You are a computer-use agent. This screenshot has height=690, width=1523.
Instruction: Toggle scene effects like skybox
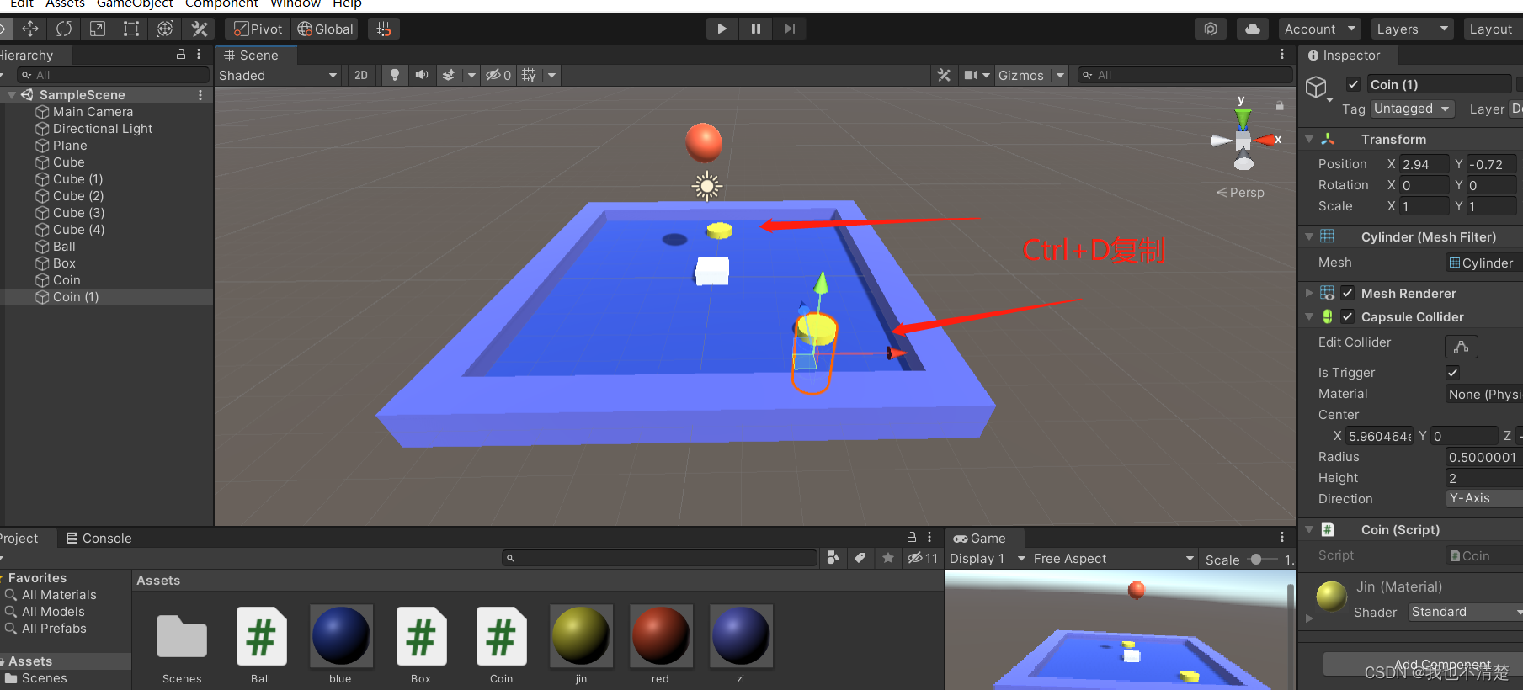[449, 75]
